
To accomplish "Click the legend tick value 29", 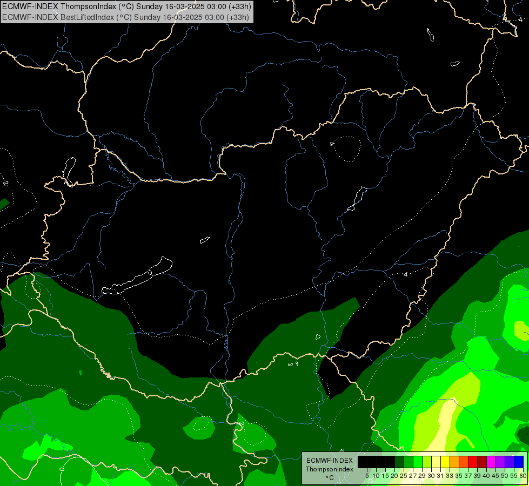I will pos(422,476).
